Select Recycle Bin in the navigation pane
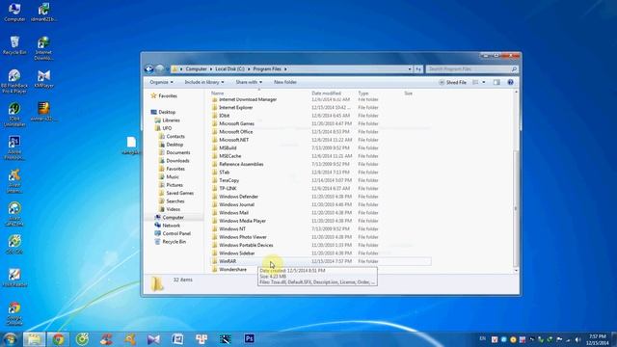The height and width of the screenshot is (347, 617). click(x=171, y=242)
